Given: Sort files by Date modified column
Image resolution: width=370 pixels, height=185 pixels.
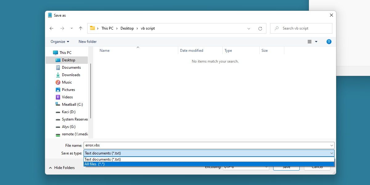Looking at the screenshot, I should (x=191, y=51).
